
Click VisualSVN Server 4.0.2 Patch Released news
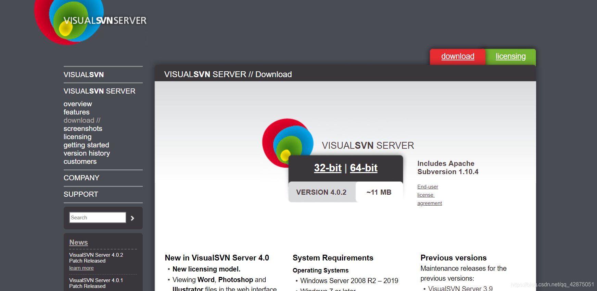point(96,258)
